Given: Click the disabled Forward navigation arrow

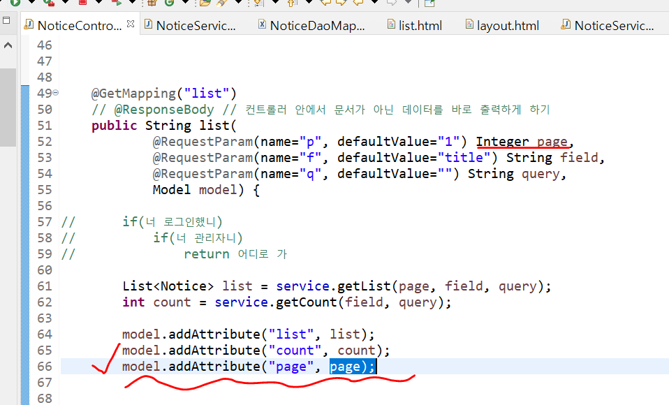Looking at the screenshot, I should [391, 2].
